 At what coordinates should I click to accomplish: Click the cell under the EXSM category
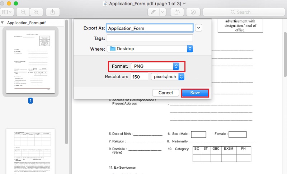229,158
